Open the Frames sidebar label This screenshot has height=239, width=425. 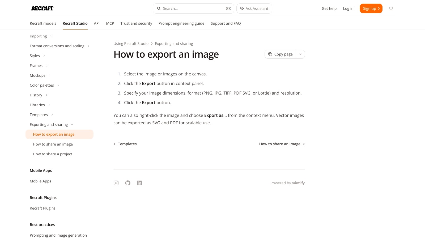click(x=36, y=66)
